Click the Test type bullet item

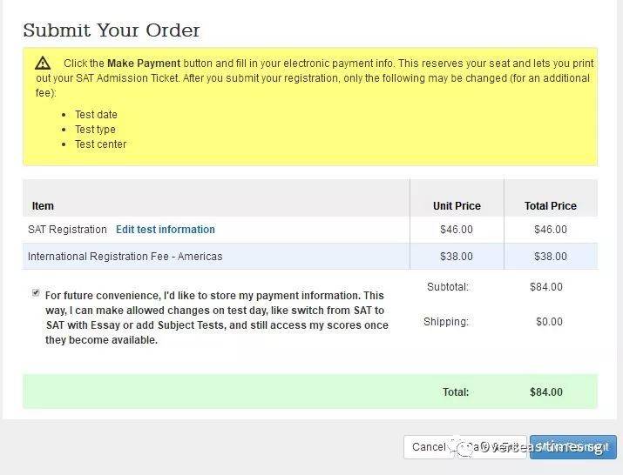[95, 130]
